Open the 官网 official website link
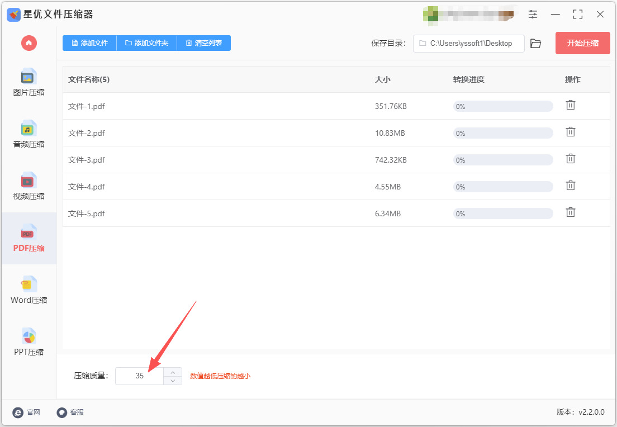The height and width of the screenshot is (427, 617). (26, 412)
